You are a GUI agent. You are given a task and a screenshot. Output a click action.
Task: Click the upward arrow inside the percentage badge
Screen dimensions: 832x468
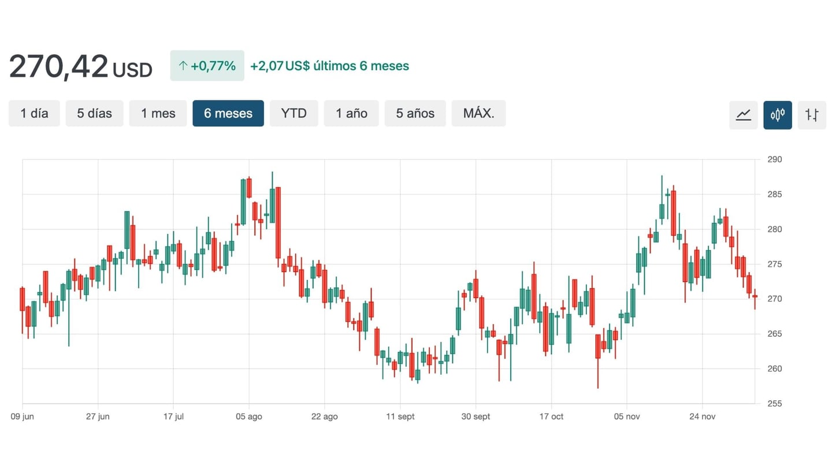coord(182,65)
